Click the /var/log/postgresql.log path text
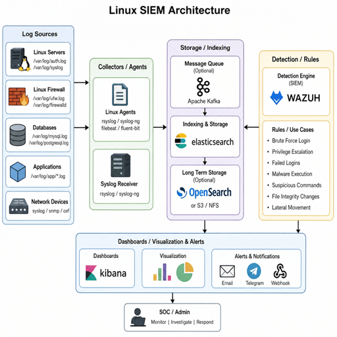 [49, 143]
